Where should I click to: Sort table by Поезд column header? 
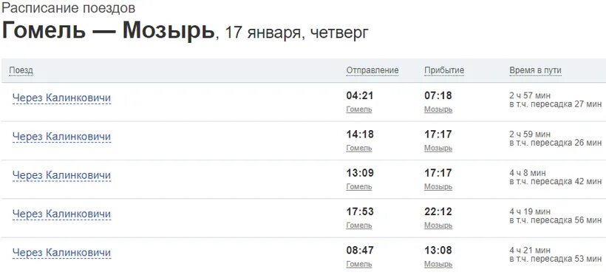click(21, 70)
